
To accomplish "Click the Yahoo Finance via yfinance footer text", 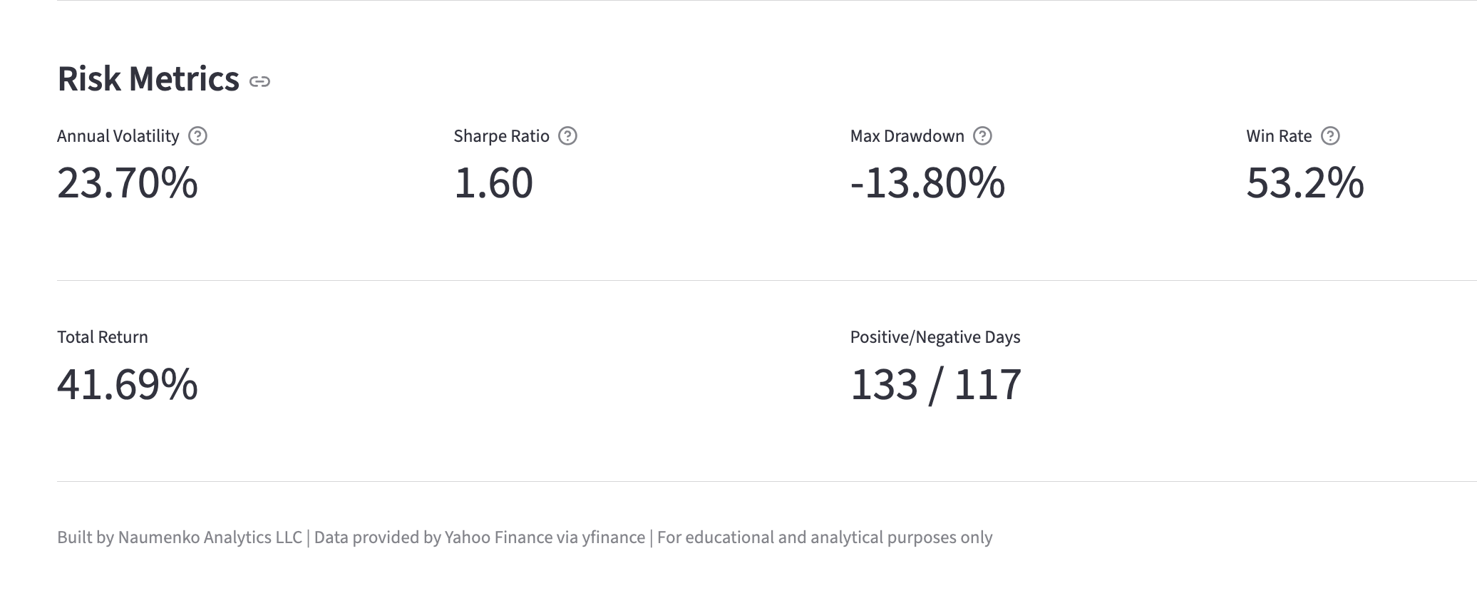I will click(545, 537).
